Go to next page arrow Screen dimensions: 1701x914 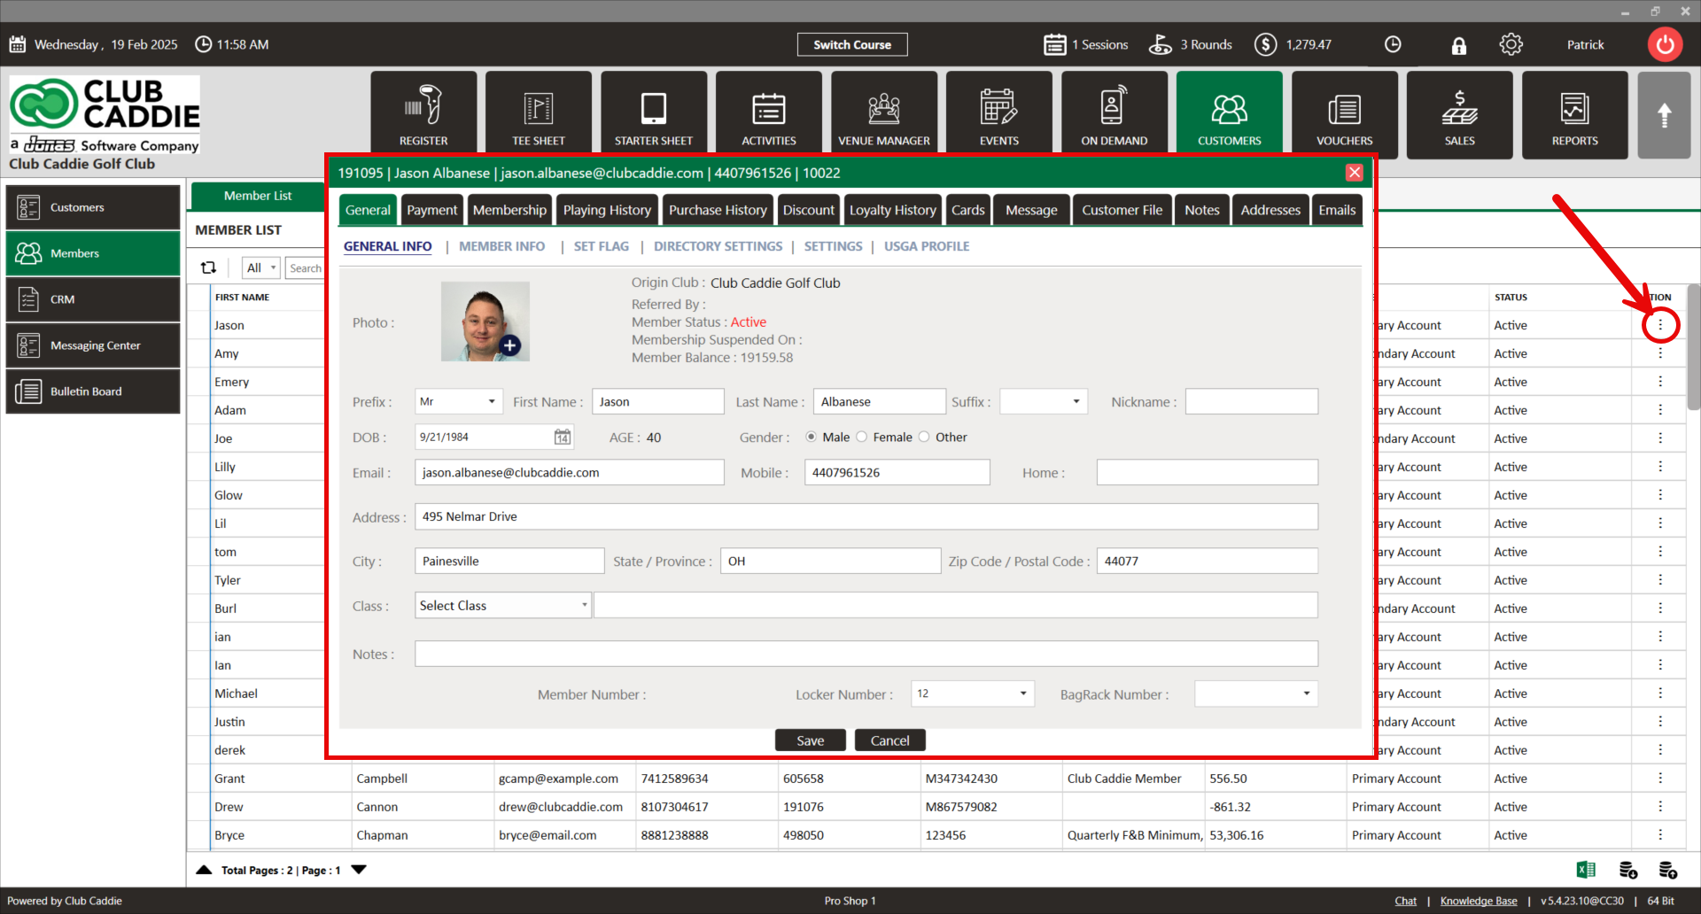click(x=359, y=870)
